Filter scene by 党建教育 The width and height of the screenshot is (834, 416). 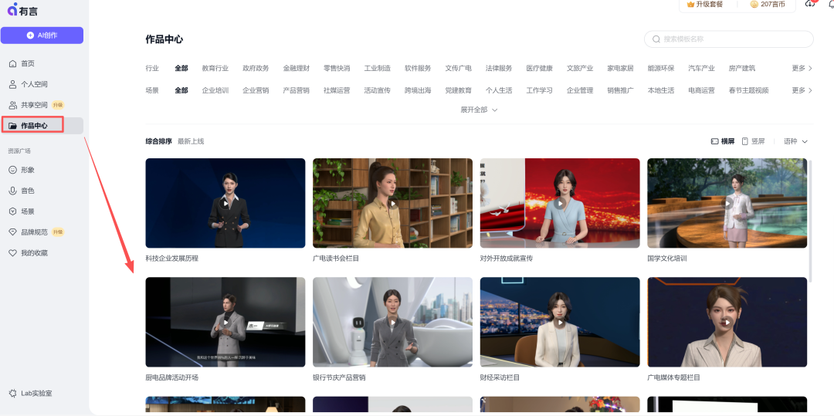tap(459, 91)
